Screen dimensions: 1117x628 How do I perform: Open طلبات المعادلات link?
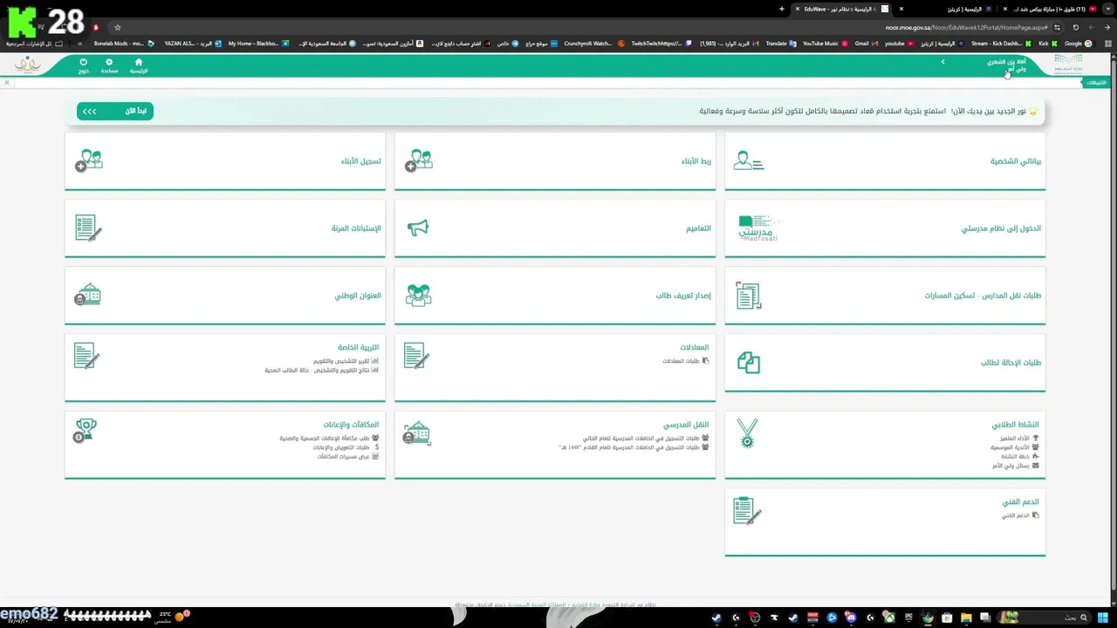click(x=686, y=361)
